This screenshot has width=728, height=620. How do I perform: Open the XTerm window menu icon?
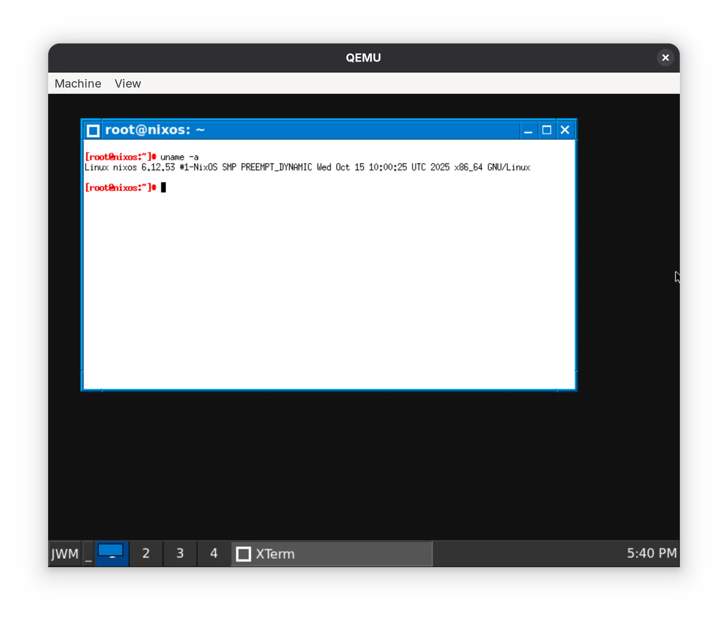pyautogui.click(x=93, y=130)
